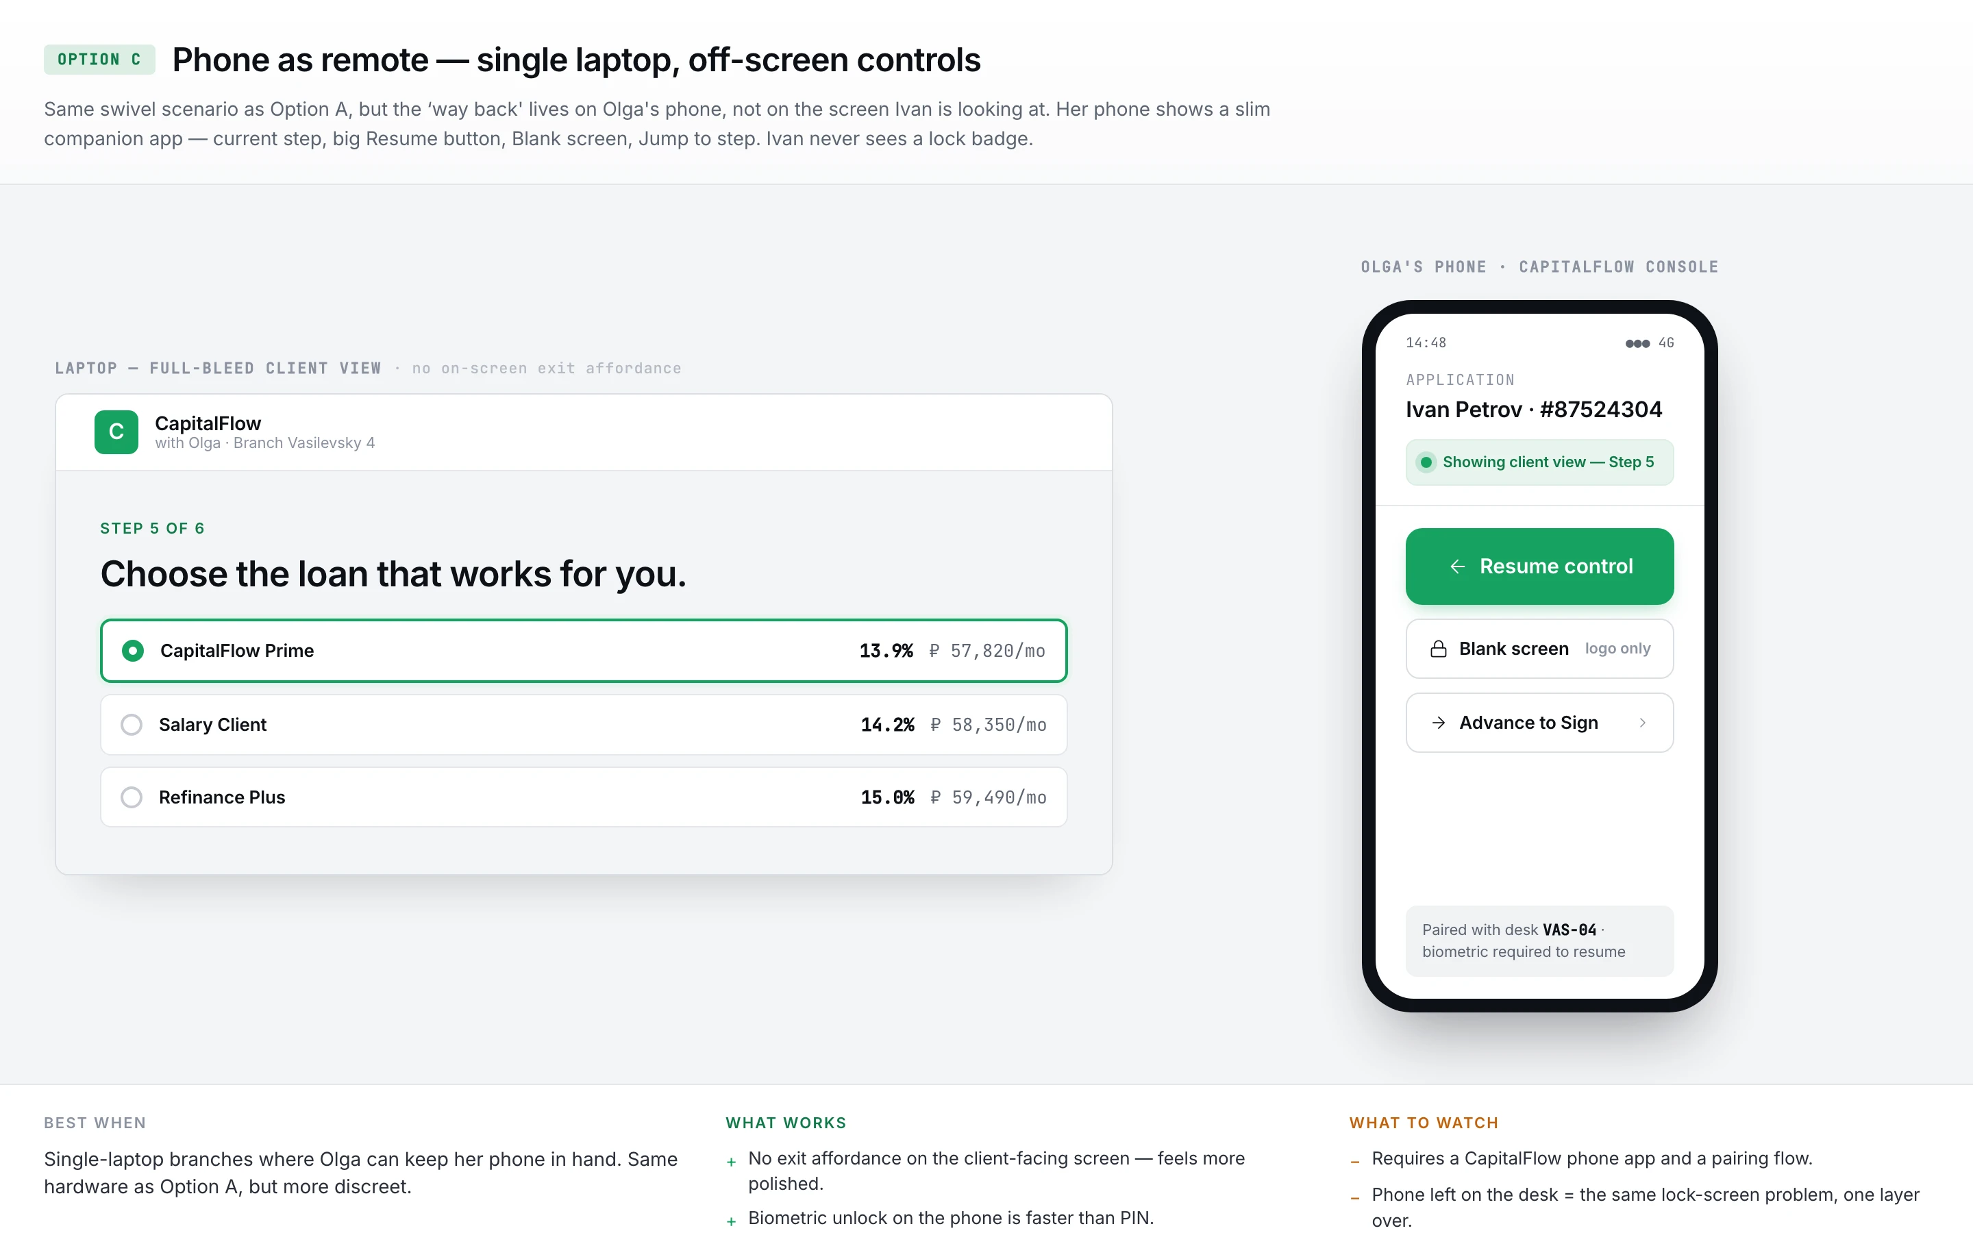Click 'OLGA'S PHONE · CAPITALFLOW CONSOLE' caption
Viewport: 1973px width, 1233px height.
pyautogui.click(x=1539, y=266)
